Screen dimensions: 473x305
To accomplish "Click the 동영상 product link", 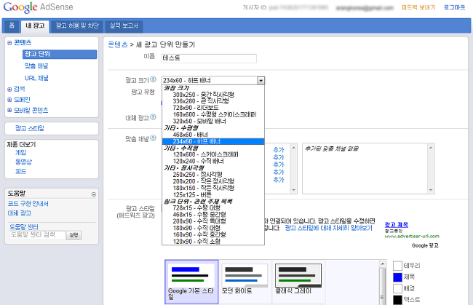I will coord(23,162).
